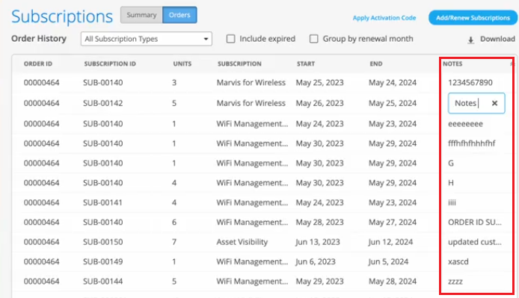
Task: Edit the note 'fffhfhfhhhfhf'
Action: tap(472, 143)
